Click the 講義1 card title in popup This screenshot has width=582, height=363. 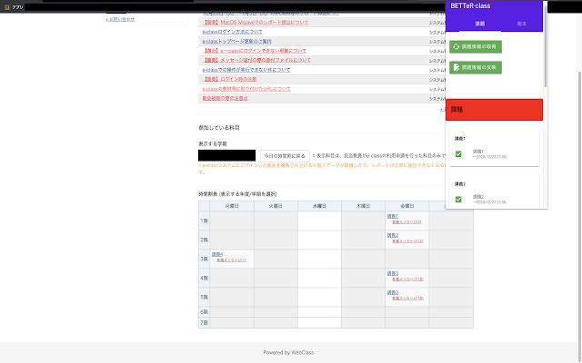[460, 139]
